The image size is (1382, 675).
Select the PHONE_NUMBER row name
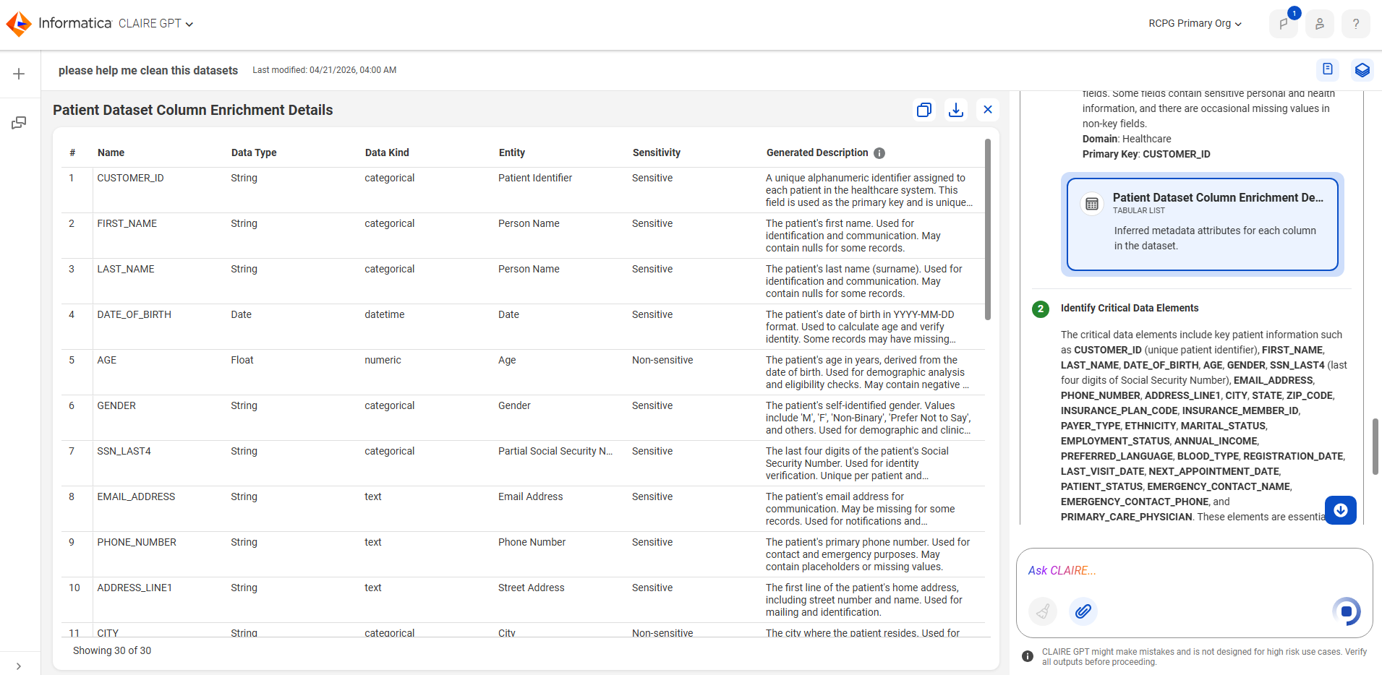137,542
